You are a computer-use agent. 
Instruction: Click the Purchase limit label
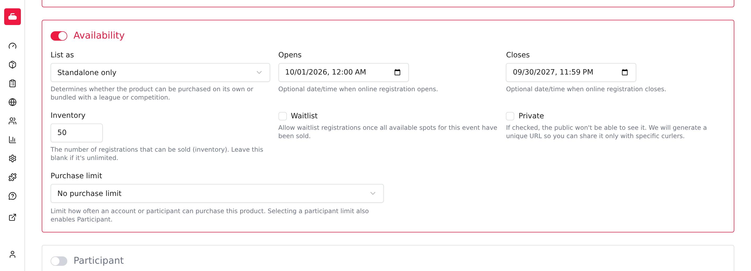point(76,176)
